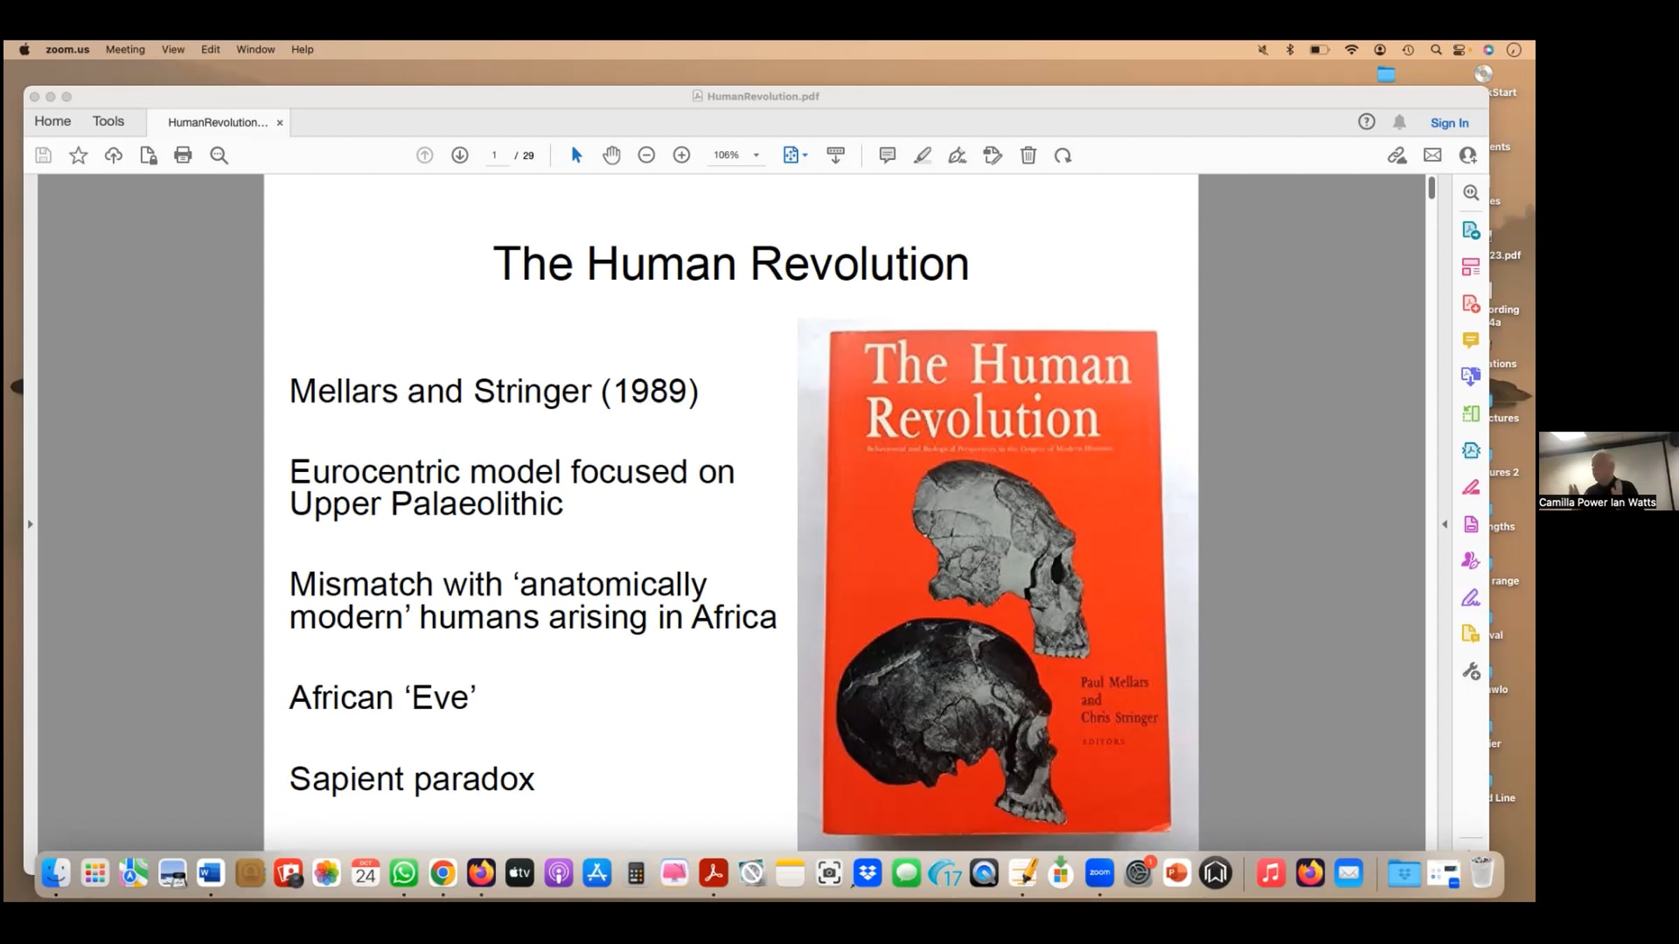Screen dimensions: 1679x944
Task: Open the Apple menu
Action: point(24,50)
